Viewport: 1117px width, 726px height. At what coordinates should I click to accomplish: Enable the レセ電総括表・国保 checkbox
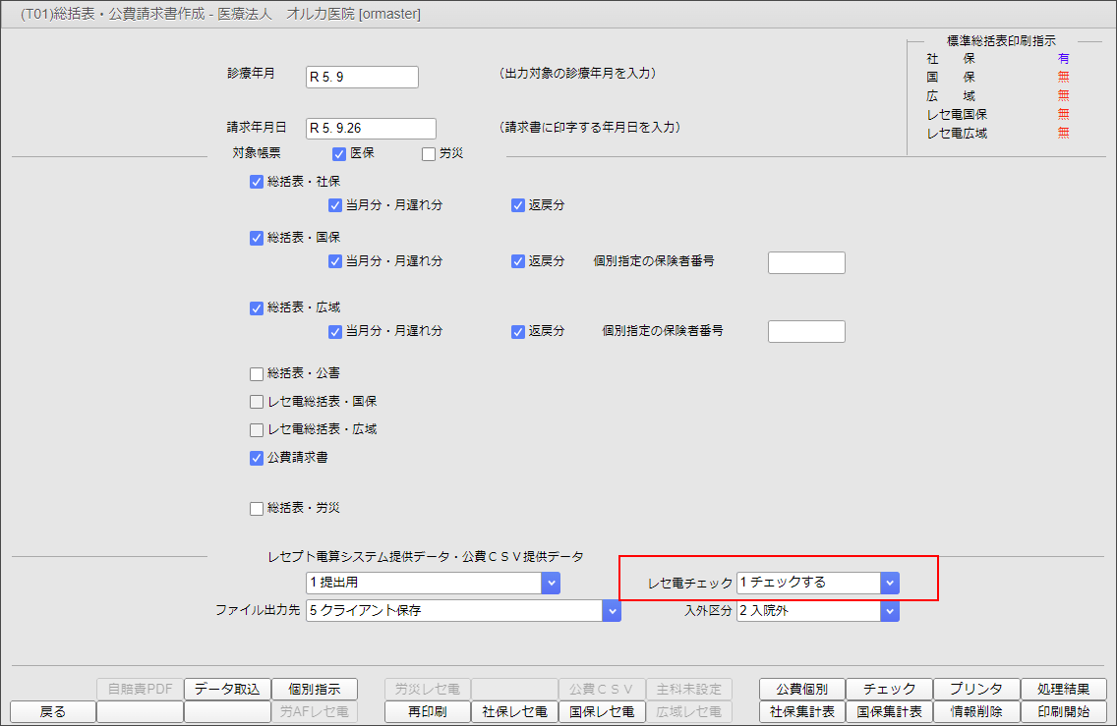pyautogui.click(x=256, y=401)
